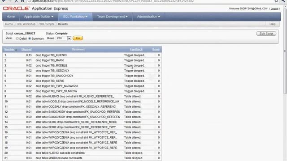Click statement drop table KLIENCI cascade constraints
This screenshot has width=287, height=161.
(60, 153)
